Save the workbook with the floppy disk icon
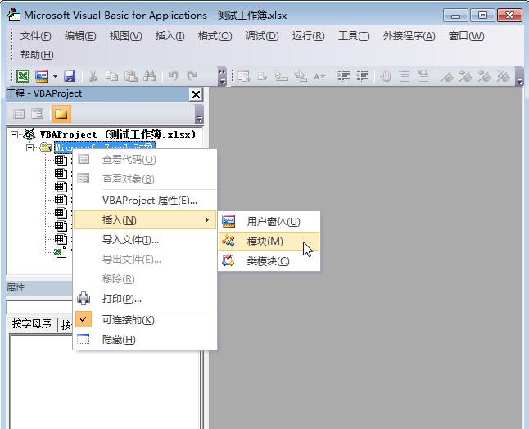Screen dimensions: 529x429 (x=70, y=76)
